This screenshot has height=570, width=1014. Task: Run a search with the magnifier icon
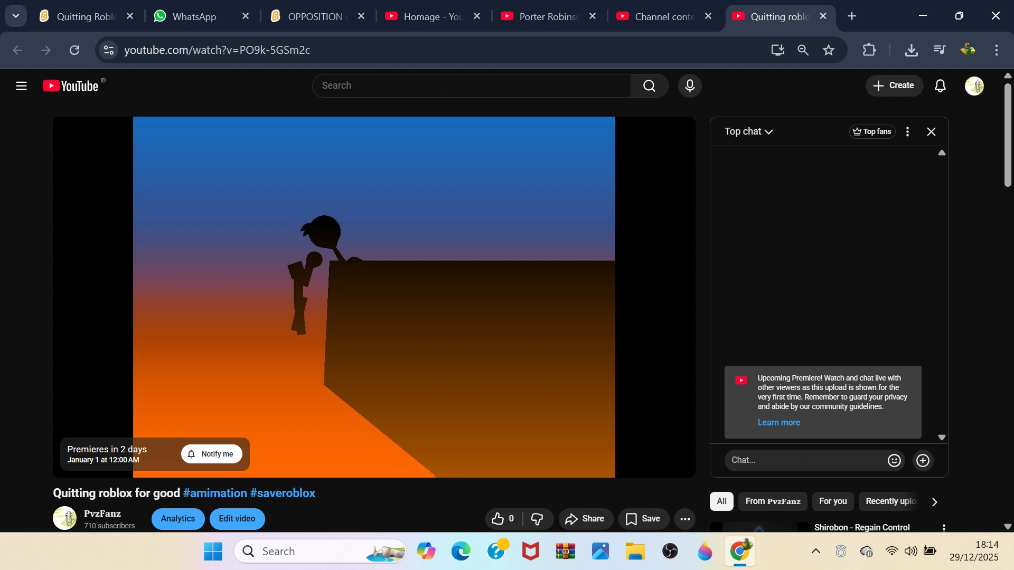649,85
